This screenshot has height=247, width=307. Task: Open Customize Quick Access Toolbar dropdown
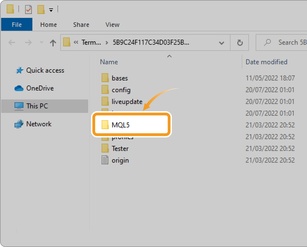click(x=51, y=10)
